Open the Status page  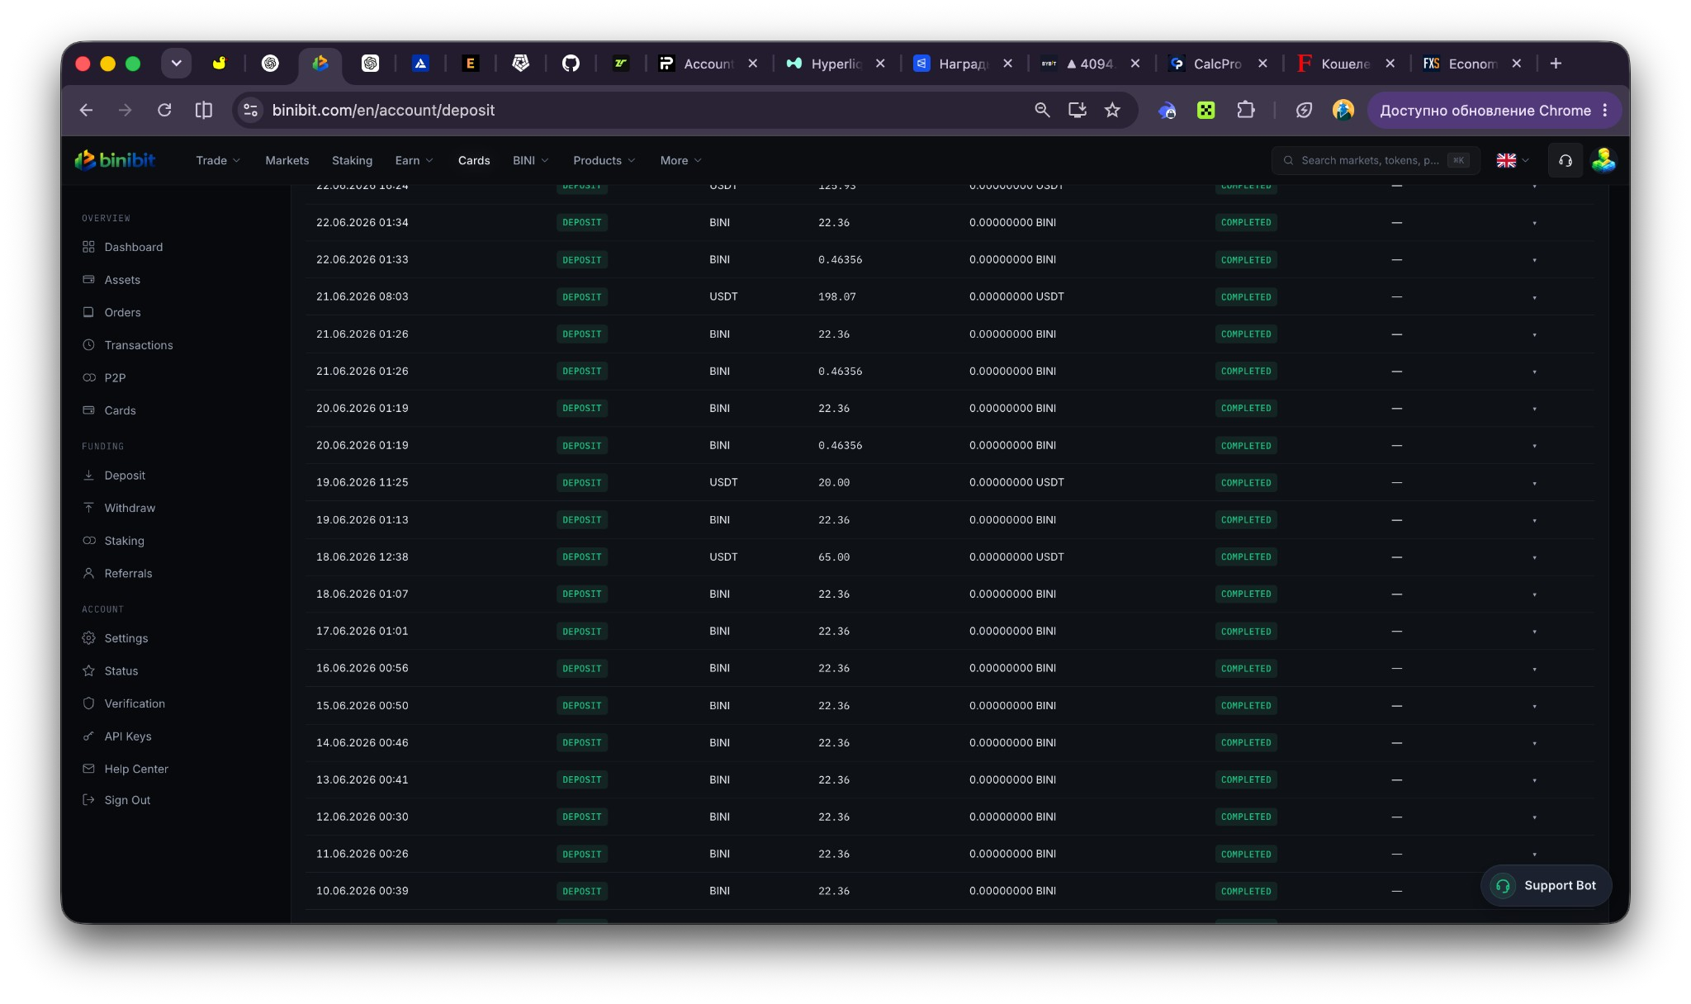pyautogui.click(x=121, y=670)
